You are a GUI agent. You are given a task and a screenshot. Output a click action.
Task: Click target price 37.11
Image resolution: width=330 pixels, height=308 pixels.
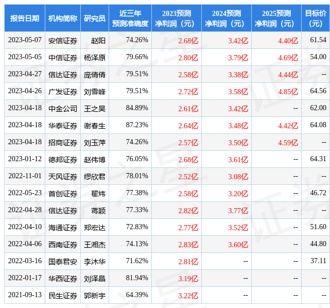[318, 262]
